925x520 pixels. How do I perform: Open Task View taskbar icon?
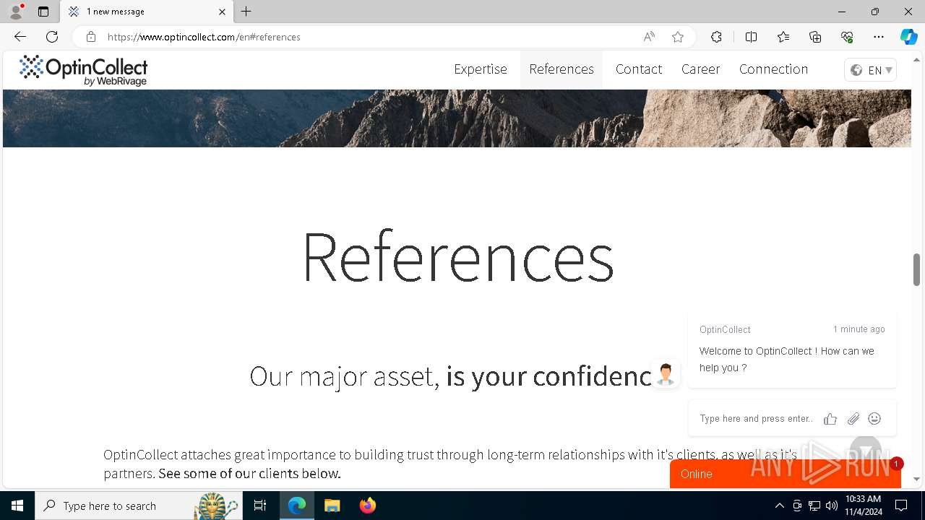point(260,506)
